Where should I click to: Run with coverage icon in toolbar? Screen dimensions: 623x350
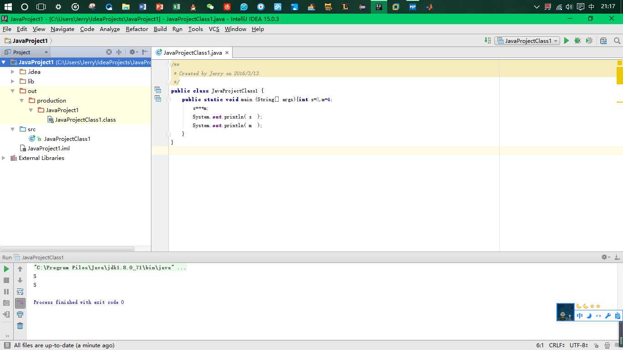[x=589, y=41]
